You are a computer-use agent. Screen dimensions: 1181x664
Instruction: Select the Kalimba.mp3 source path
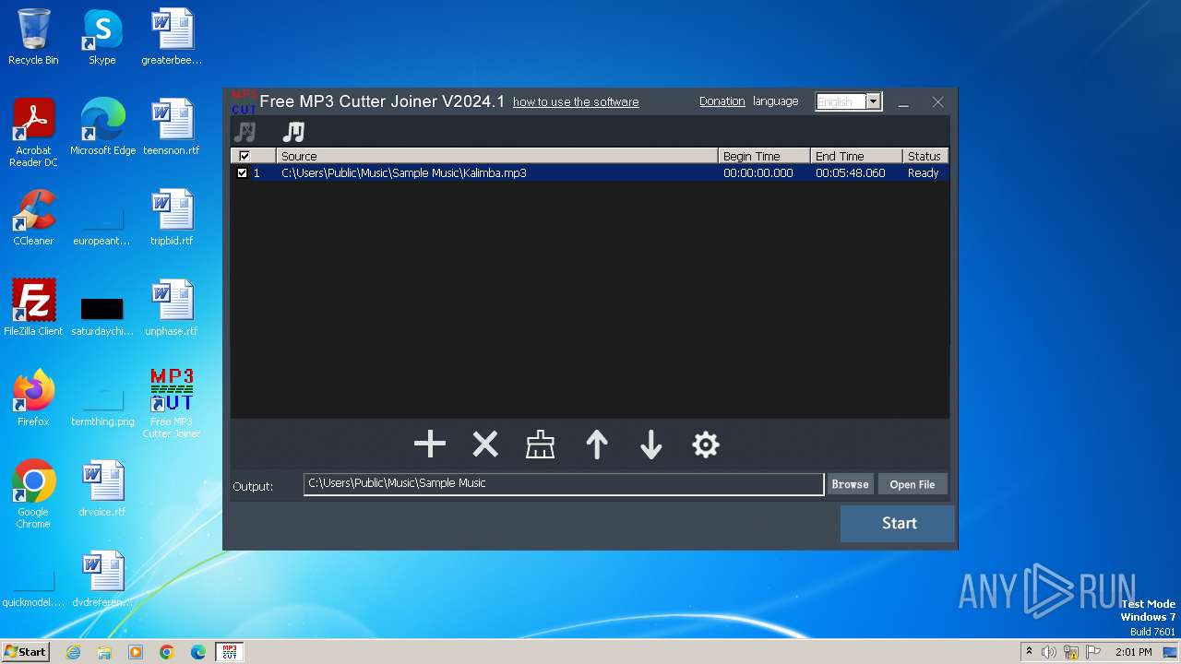404,172
